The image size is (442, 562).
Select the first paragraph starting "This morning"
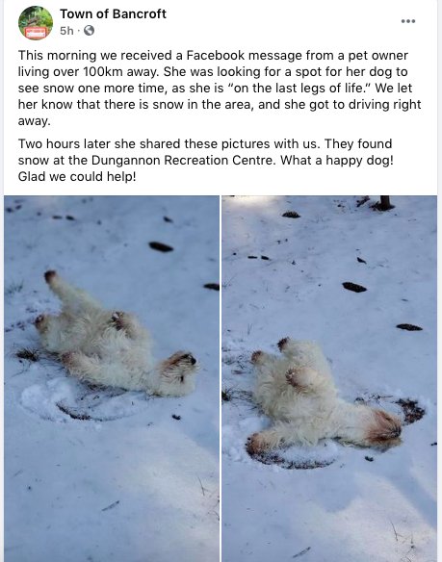click(220, 88)
